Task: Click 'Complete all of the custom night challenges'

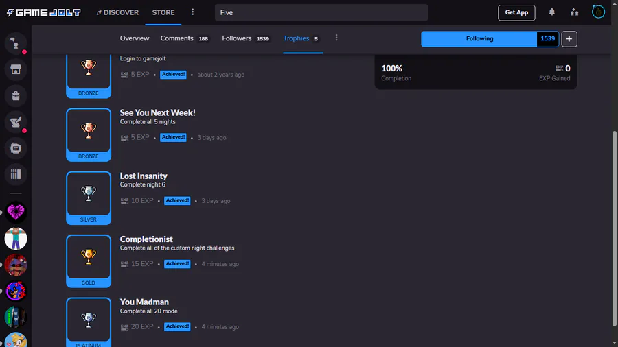Action: tap(177, 248)
